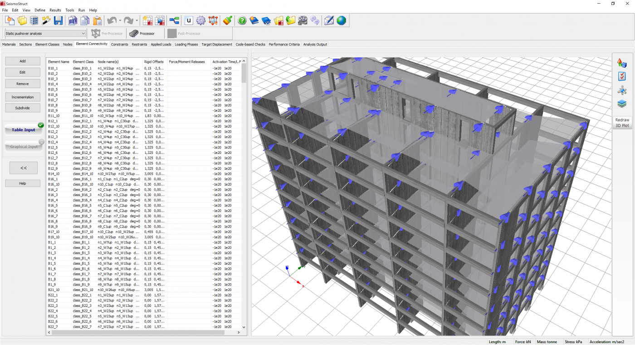The image size is (635, 345).
Task: Open help via green question mark icon
Action: 242,20
